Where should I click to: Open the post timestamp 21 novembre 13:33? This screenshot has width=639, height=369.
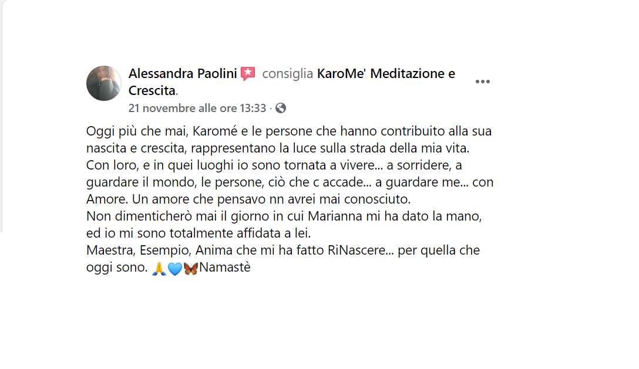(197, 108)
